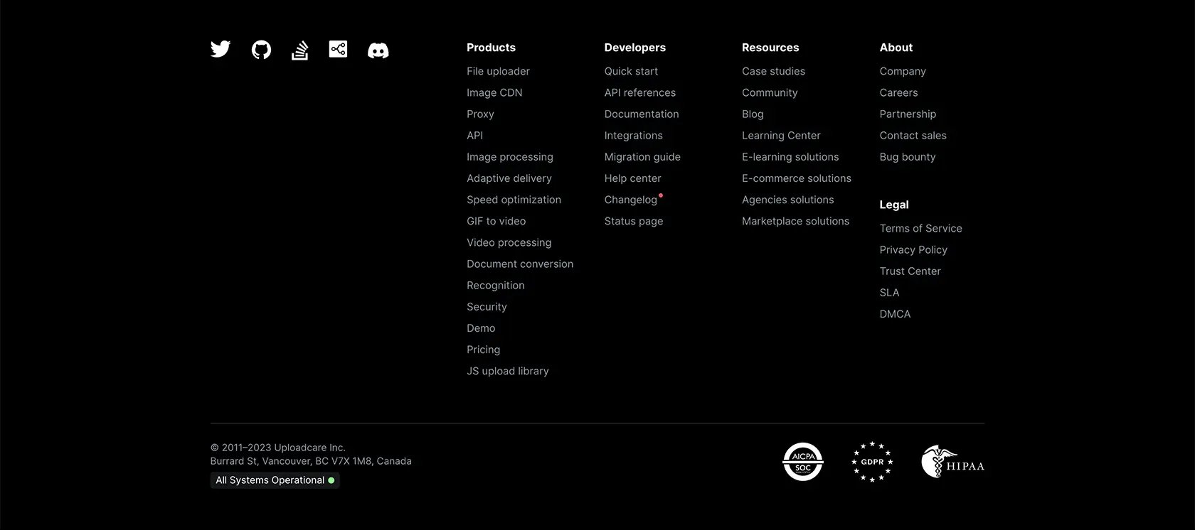Click the GDPR compliance badge
The width and height of the screenshot is (1195, 530).
point(872,462)
